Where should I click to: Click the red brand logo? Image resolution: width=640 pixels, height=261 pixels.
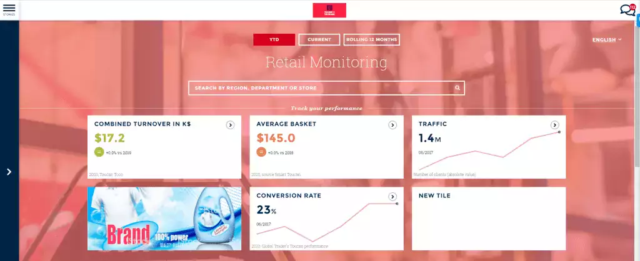[329, 10]
